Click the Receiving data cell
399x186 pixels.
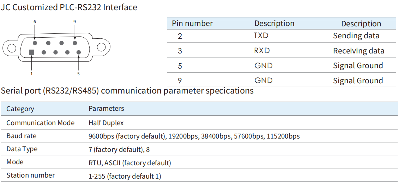pos(358,51)
